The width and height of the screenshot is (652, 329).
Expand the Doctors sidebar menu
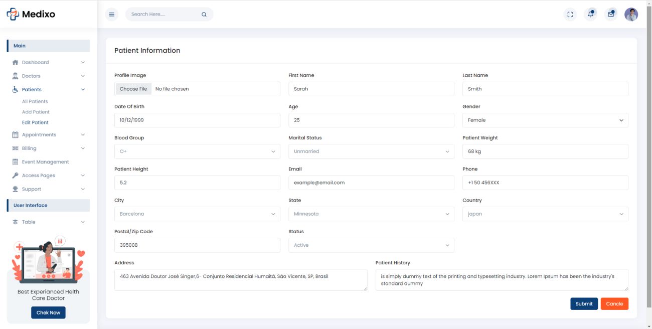(48, 76)
